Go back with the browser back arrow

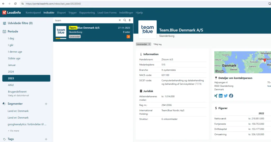(3, 4)
